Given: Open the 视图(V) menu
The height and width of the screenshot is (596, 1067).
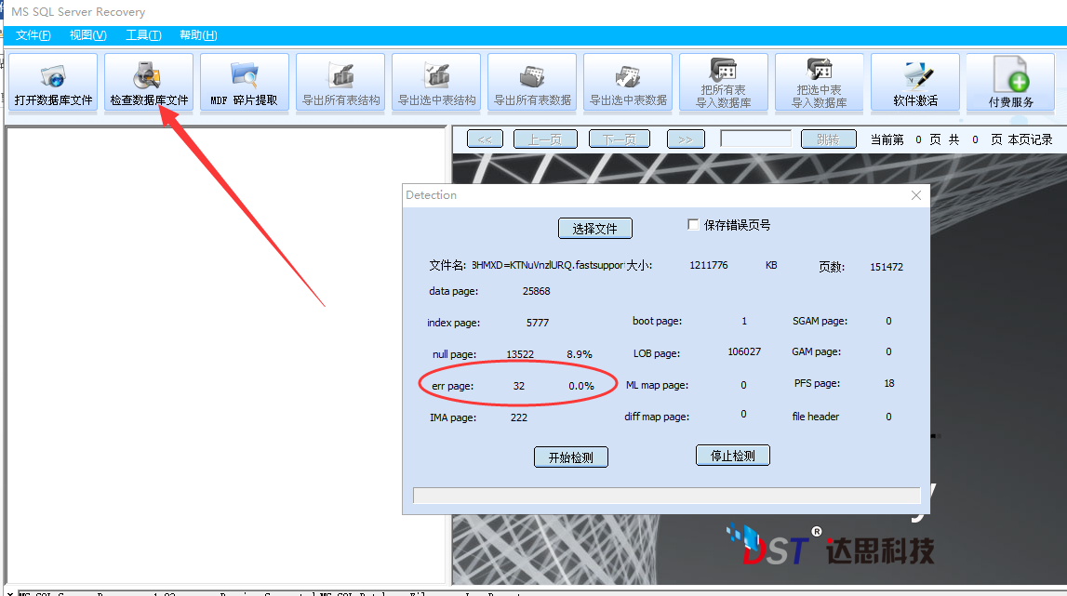Looking at the screenshot, I should (87, 35).
